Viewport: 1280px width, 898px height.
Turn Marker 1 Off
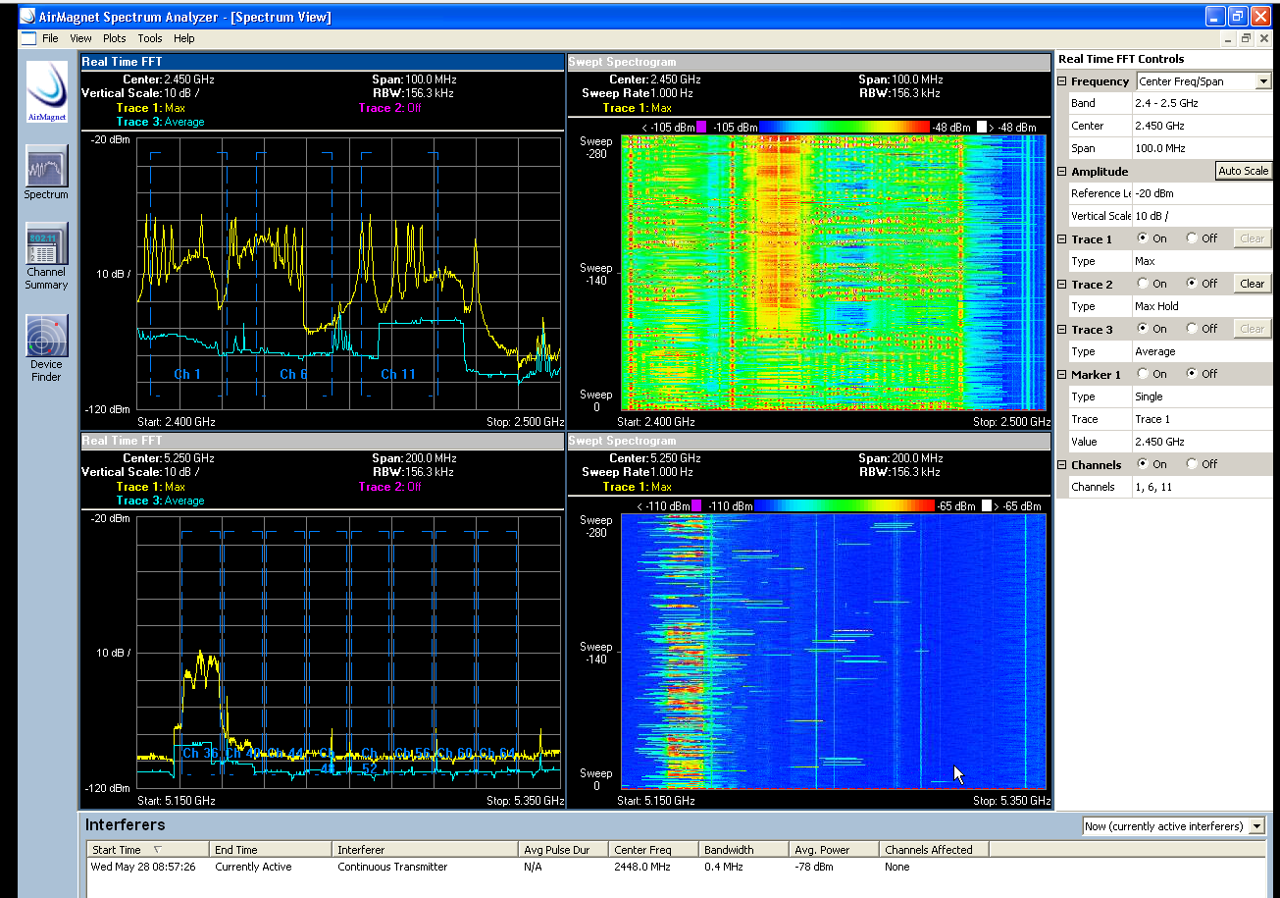pos(1192,374)
